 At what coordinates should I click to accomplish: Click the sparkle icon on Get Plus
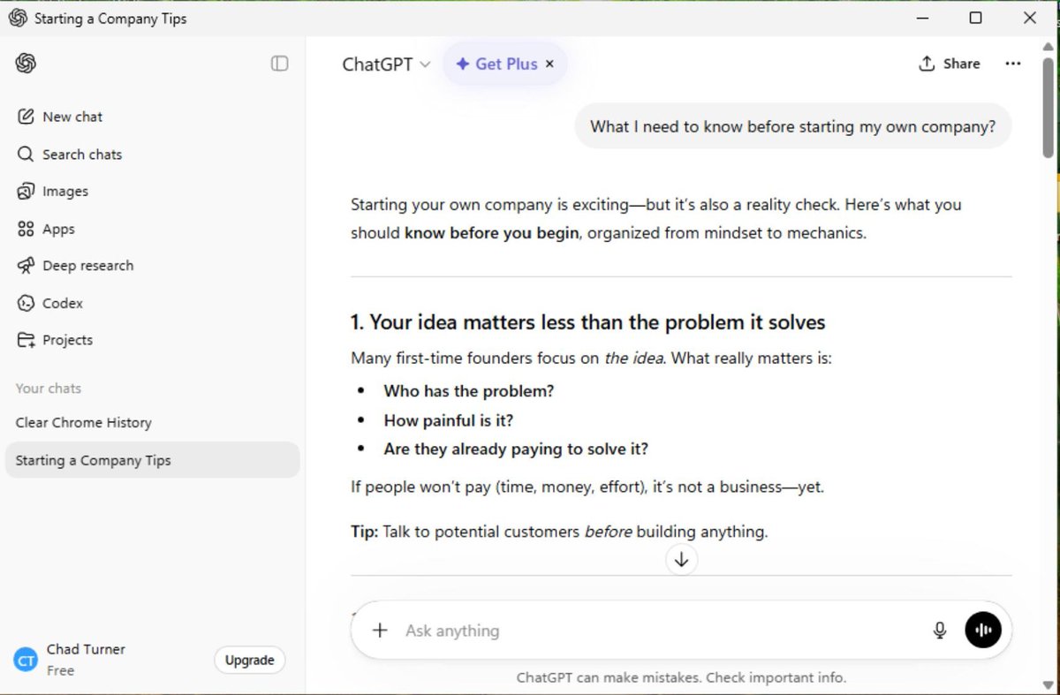pyautogui.click(x=462, y=64)
